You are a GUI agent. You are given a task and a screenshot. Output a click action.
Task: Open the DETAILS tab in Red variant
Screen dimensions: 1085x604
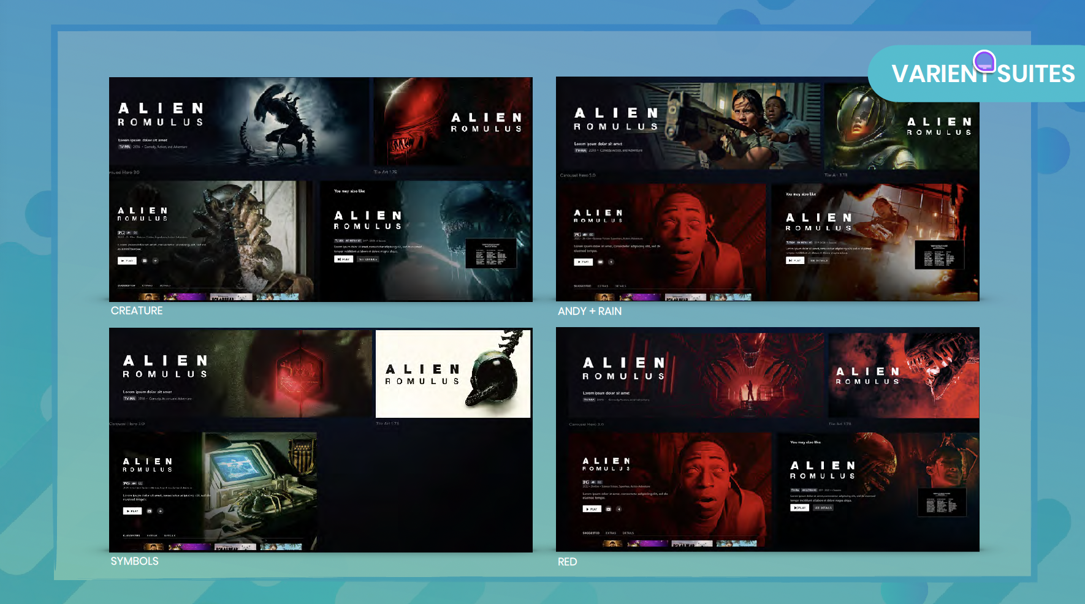click(x=628, y=533)
